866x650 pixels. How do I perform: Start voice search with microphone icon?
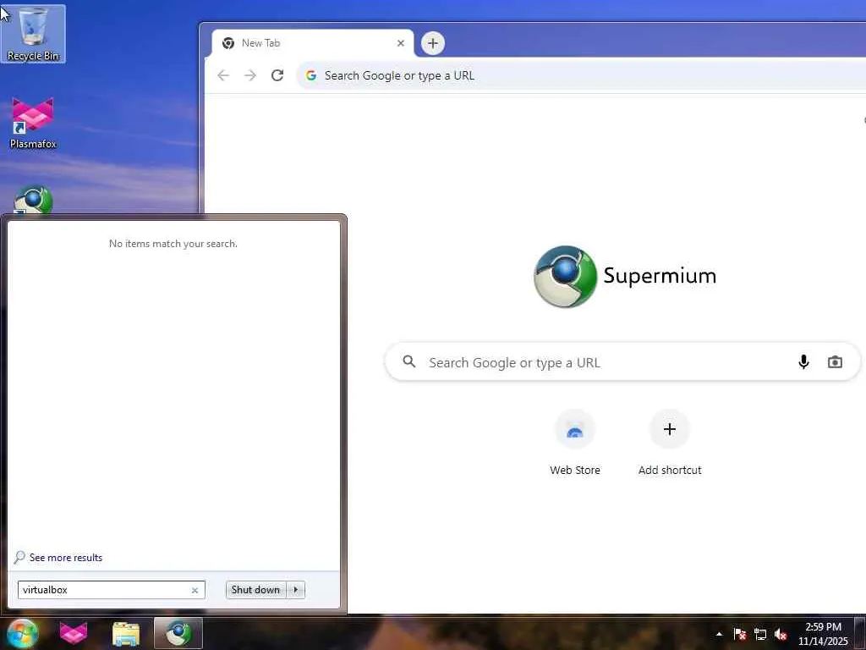point(803,362)
